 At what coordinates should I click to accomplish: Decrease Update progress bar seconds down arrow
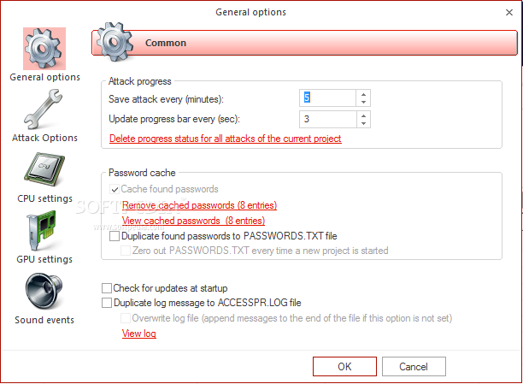click(363, 123)
